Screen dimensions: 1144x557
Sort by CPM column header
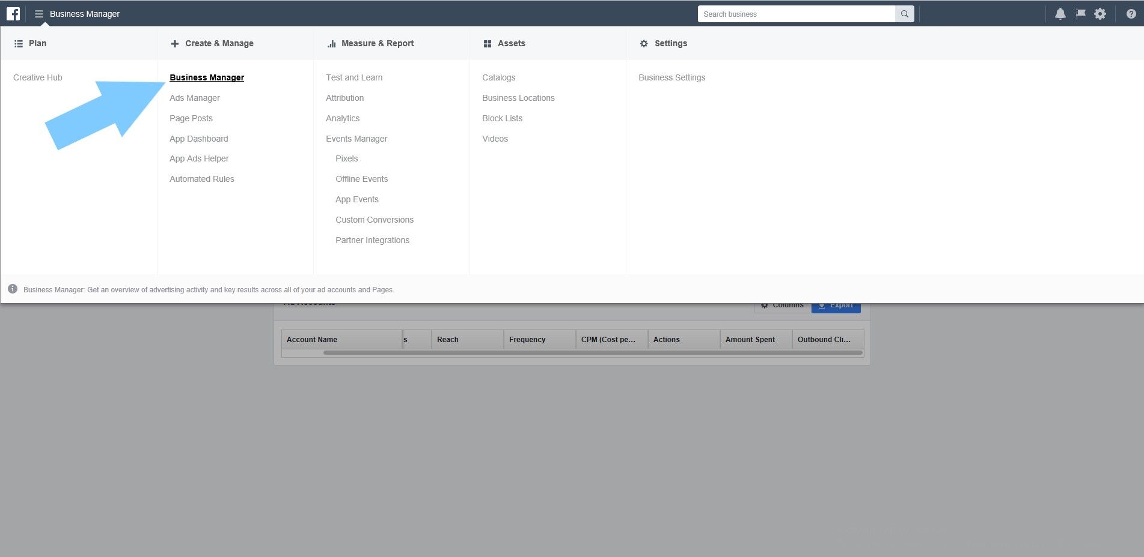point(612,339)
